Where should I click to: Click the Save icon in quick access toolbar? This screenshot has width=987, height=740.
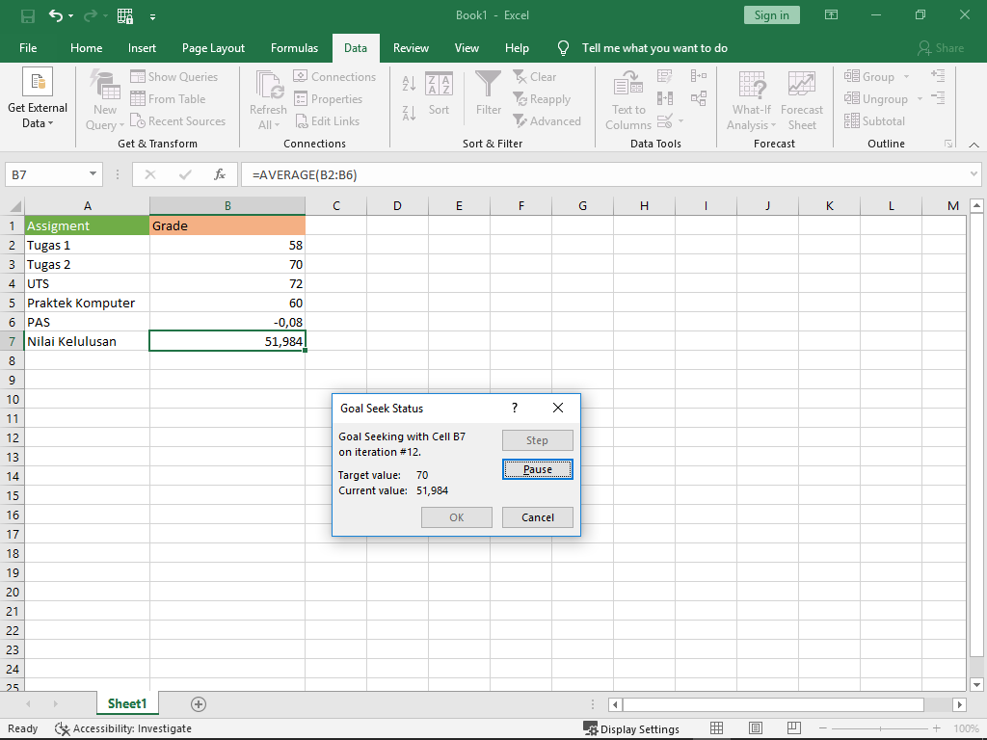pos(28,15)
